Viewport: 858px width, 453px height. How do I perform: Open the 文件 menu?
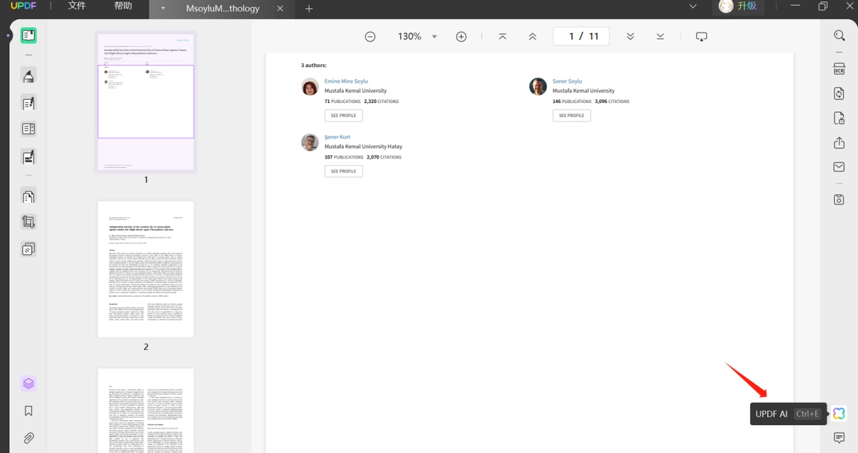pyautogui.click(x=77, y=6)
